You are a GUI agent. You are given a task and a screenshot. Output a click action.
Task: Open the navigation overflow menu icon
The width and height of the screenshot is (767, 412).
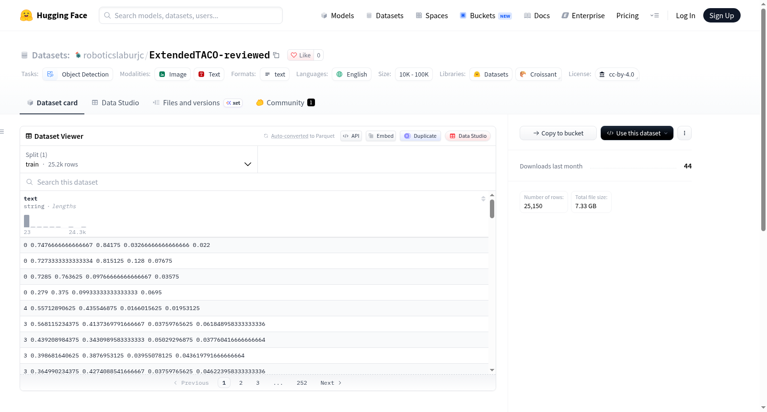[x=654, y=15]
